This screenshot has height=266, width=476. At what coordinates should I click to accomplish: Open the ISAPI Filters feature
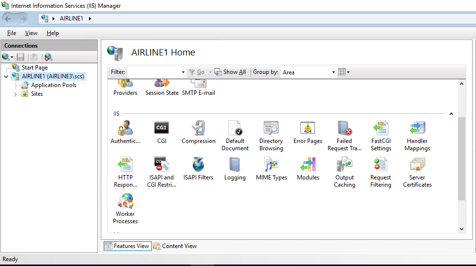(x=198, y=168)
